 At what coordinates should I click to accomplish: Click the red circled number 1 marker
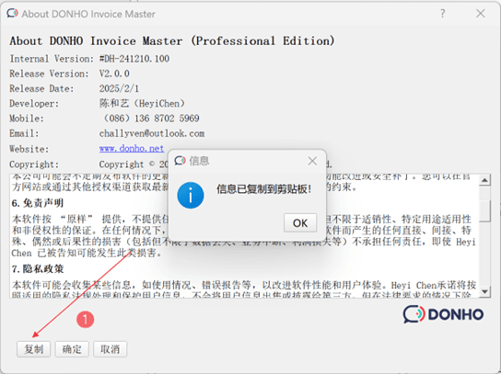point(86,319)
